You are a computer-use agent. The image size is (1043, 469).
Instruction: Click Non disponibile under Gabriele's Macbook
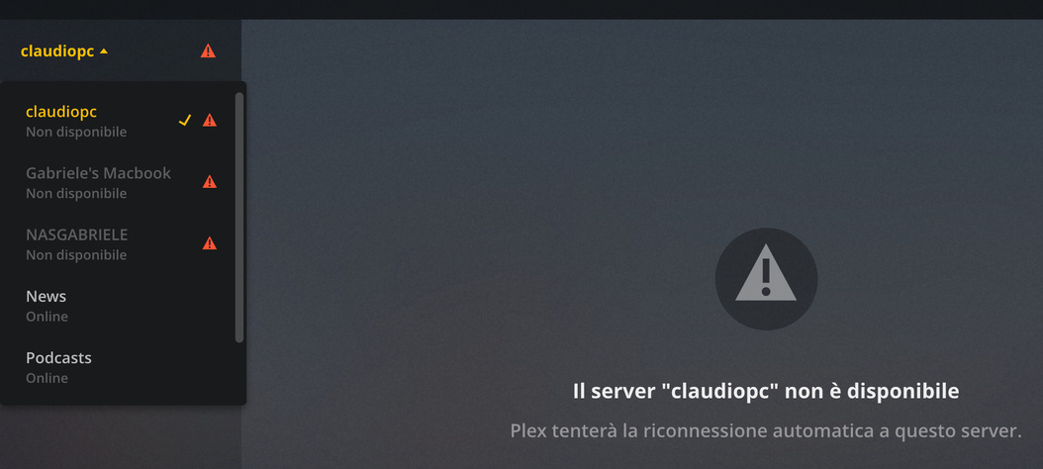[76, 194]
